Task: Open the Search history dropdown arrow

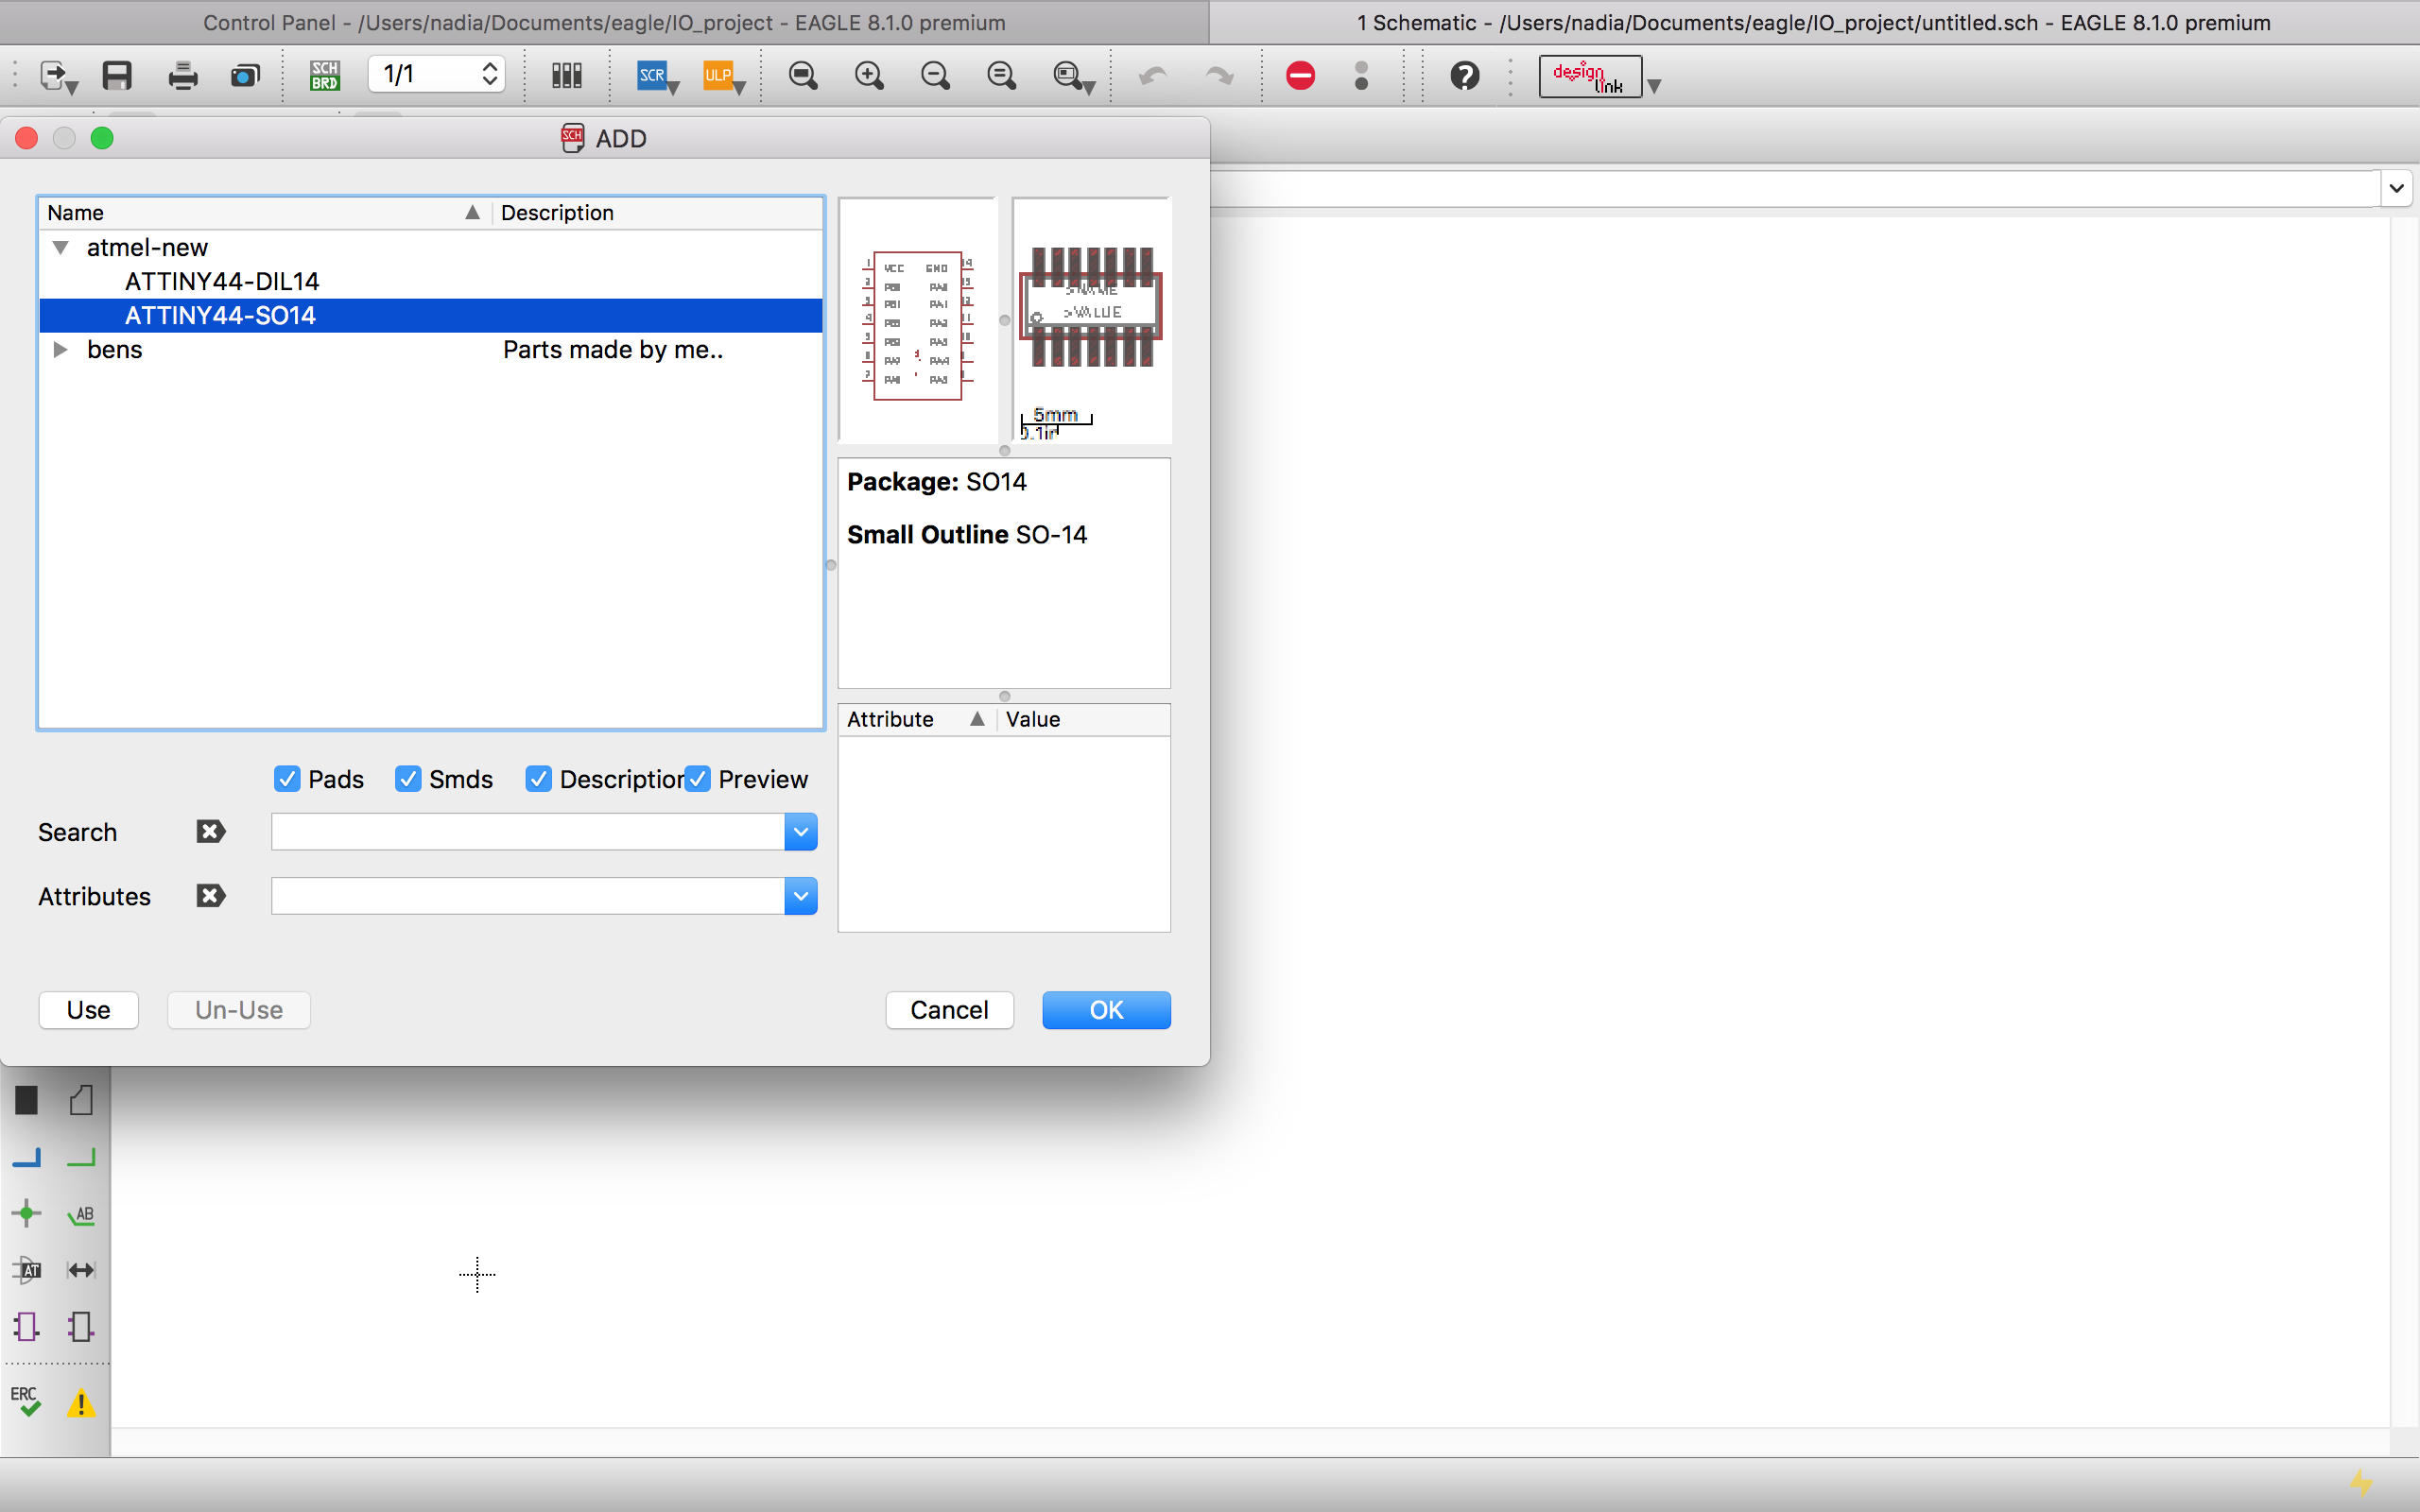Action: tap(801, 832)
